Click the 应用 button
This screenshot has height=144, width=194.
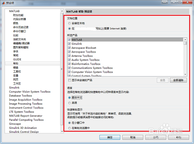coord(156,137)
